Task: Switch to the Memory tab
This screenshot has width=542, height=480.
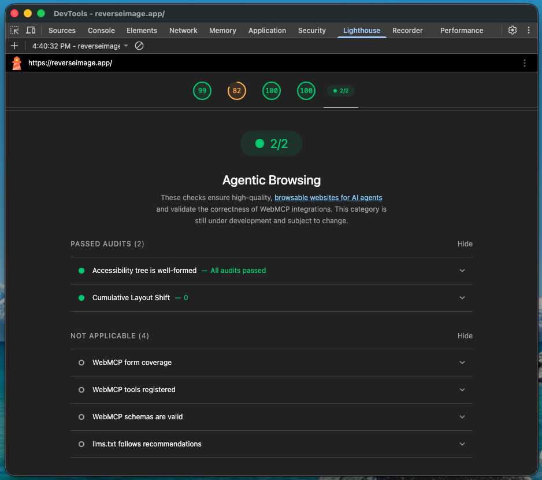Action: [x=222, y=31]
